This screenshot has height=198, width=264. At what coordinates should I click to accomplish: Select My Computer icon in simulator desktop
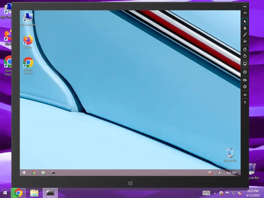pyautogui.click(x=28, y=20)
